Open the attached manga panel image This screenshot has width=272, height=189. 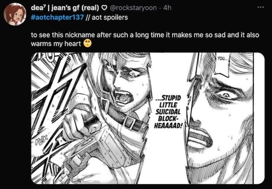pos(148,118)
